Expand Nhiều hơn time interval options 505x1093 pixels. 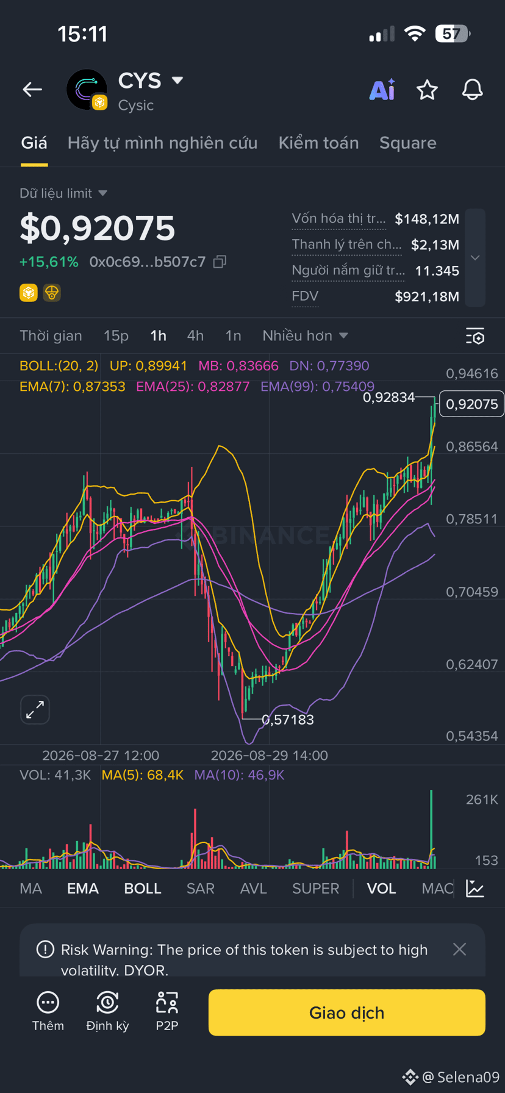(305, 336)
